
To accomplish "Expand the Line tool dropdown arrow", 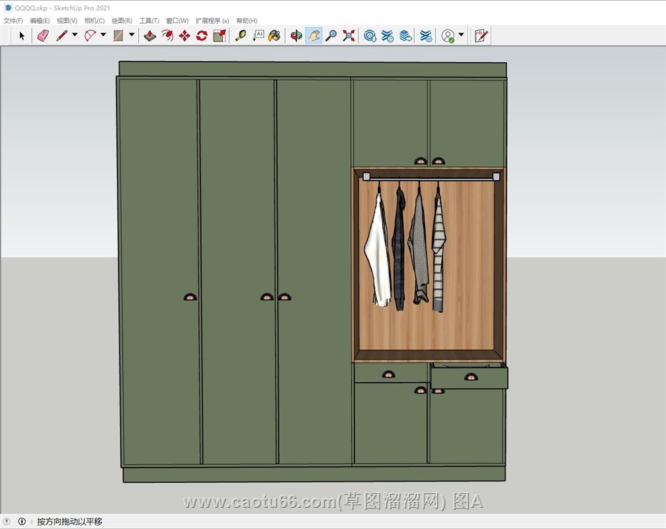I will [x=75, y=35].
